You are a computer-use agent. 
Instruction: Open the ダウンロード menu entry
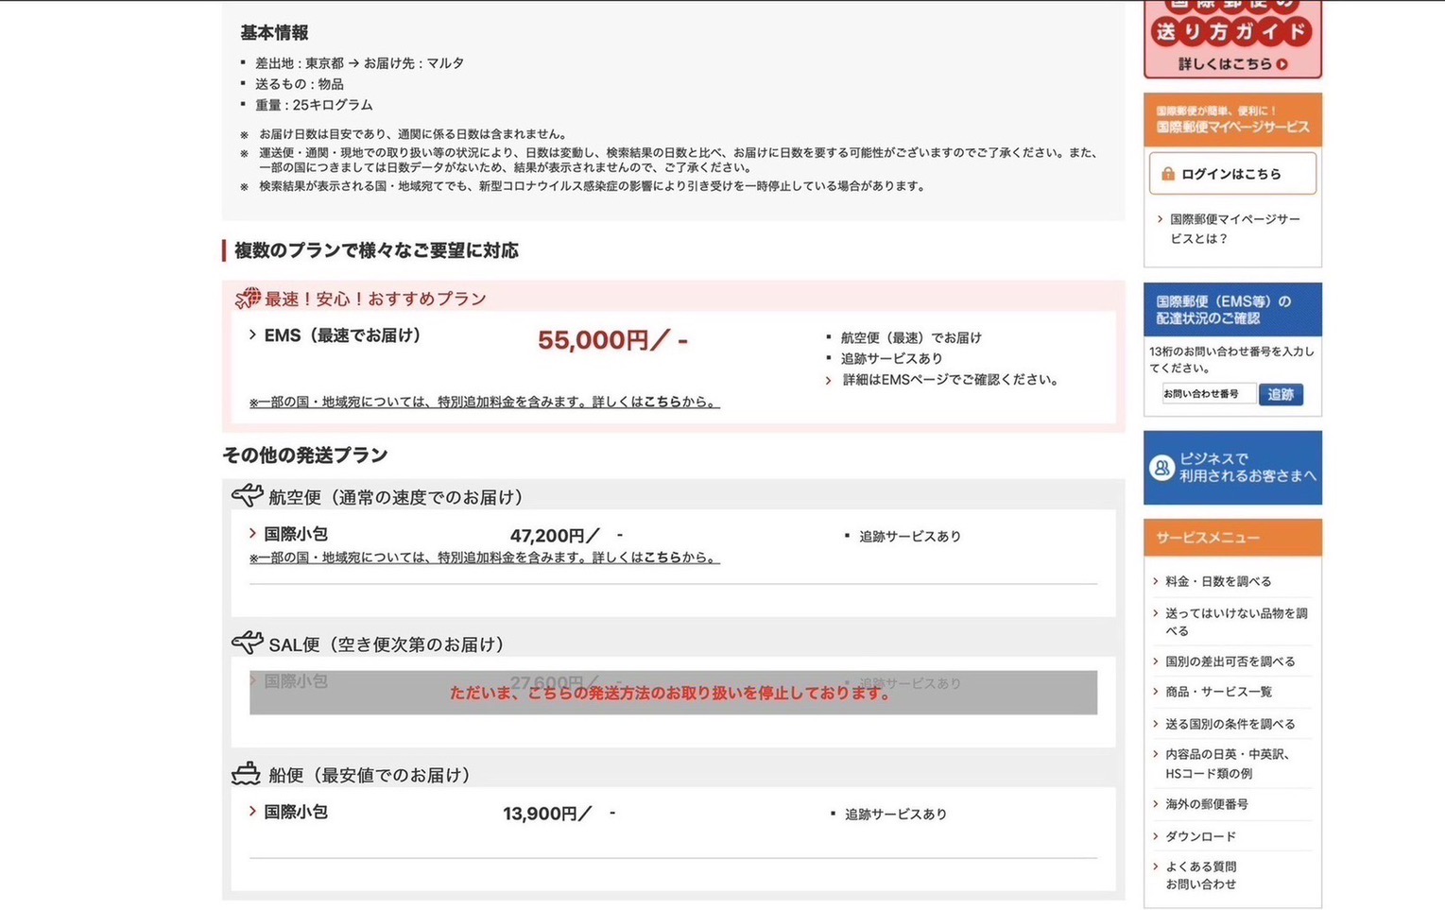click(1200, 836)
